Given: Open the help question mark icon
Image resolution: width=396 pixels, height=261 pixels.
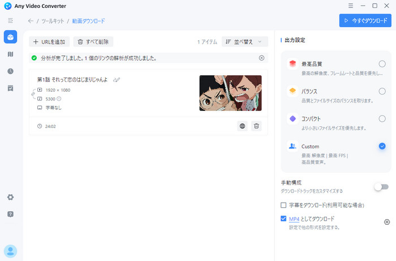Looking at the screenshot, I should point(10,214).
